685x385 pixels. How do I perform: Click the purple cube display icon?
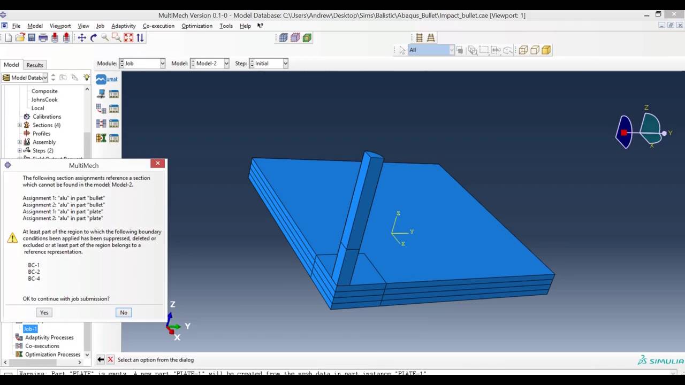(x=295, y=37)
